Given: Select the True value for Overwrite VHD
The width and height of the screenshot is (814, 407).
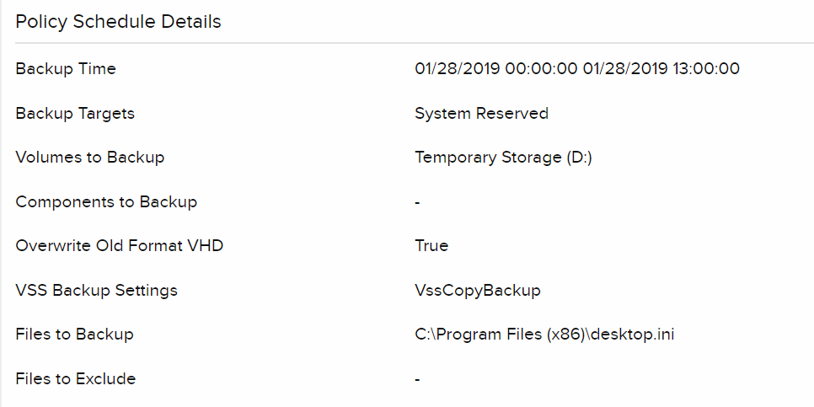Looking at the screenshot, I should 431,246.
